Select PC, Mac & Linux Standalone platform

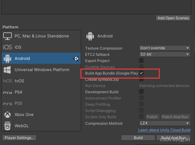[41, 36]
